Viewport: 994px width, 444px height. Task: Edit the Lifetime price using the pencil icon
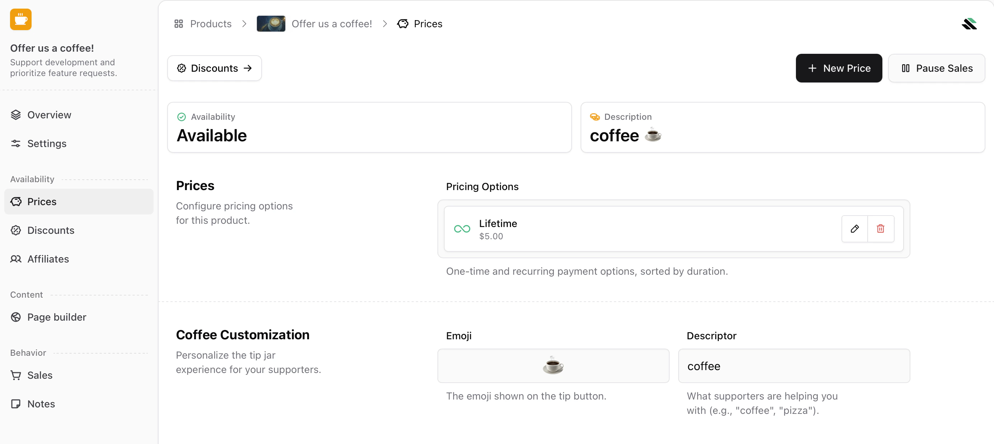click(855, 229)
